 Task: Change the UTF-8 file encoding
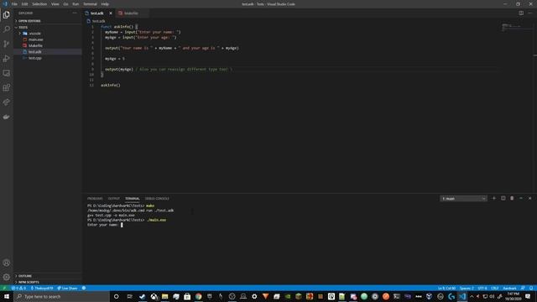point(482,289)
